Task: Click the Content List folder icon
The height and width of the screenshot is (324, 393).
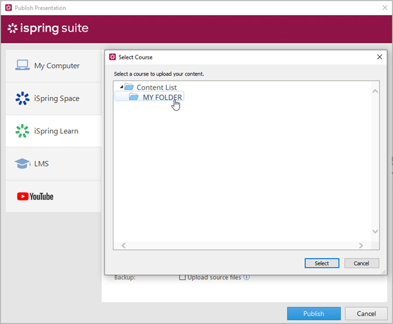Action: click(x=129, y=87)
